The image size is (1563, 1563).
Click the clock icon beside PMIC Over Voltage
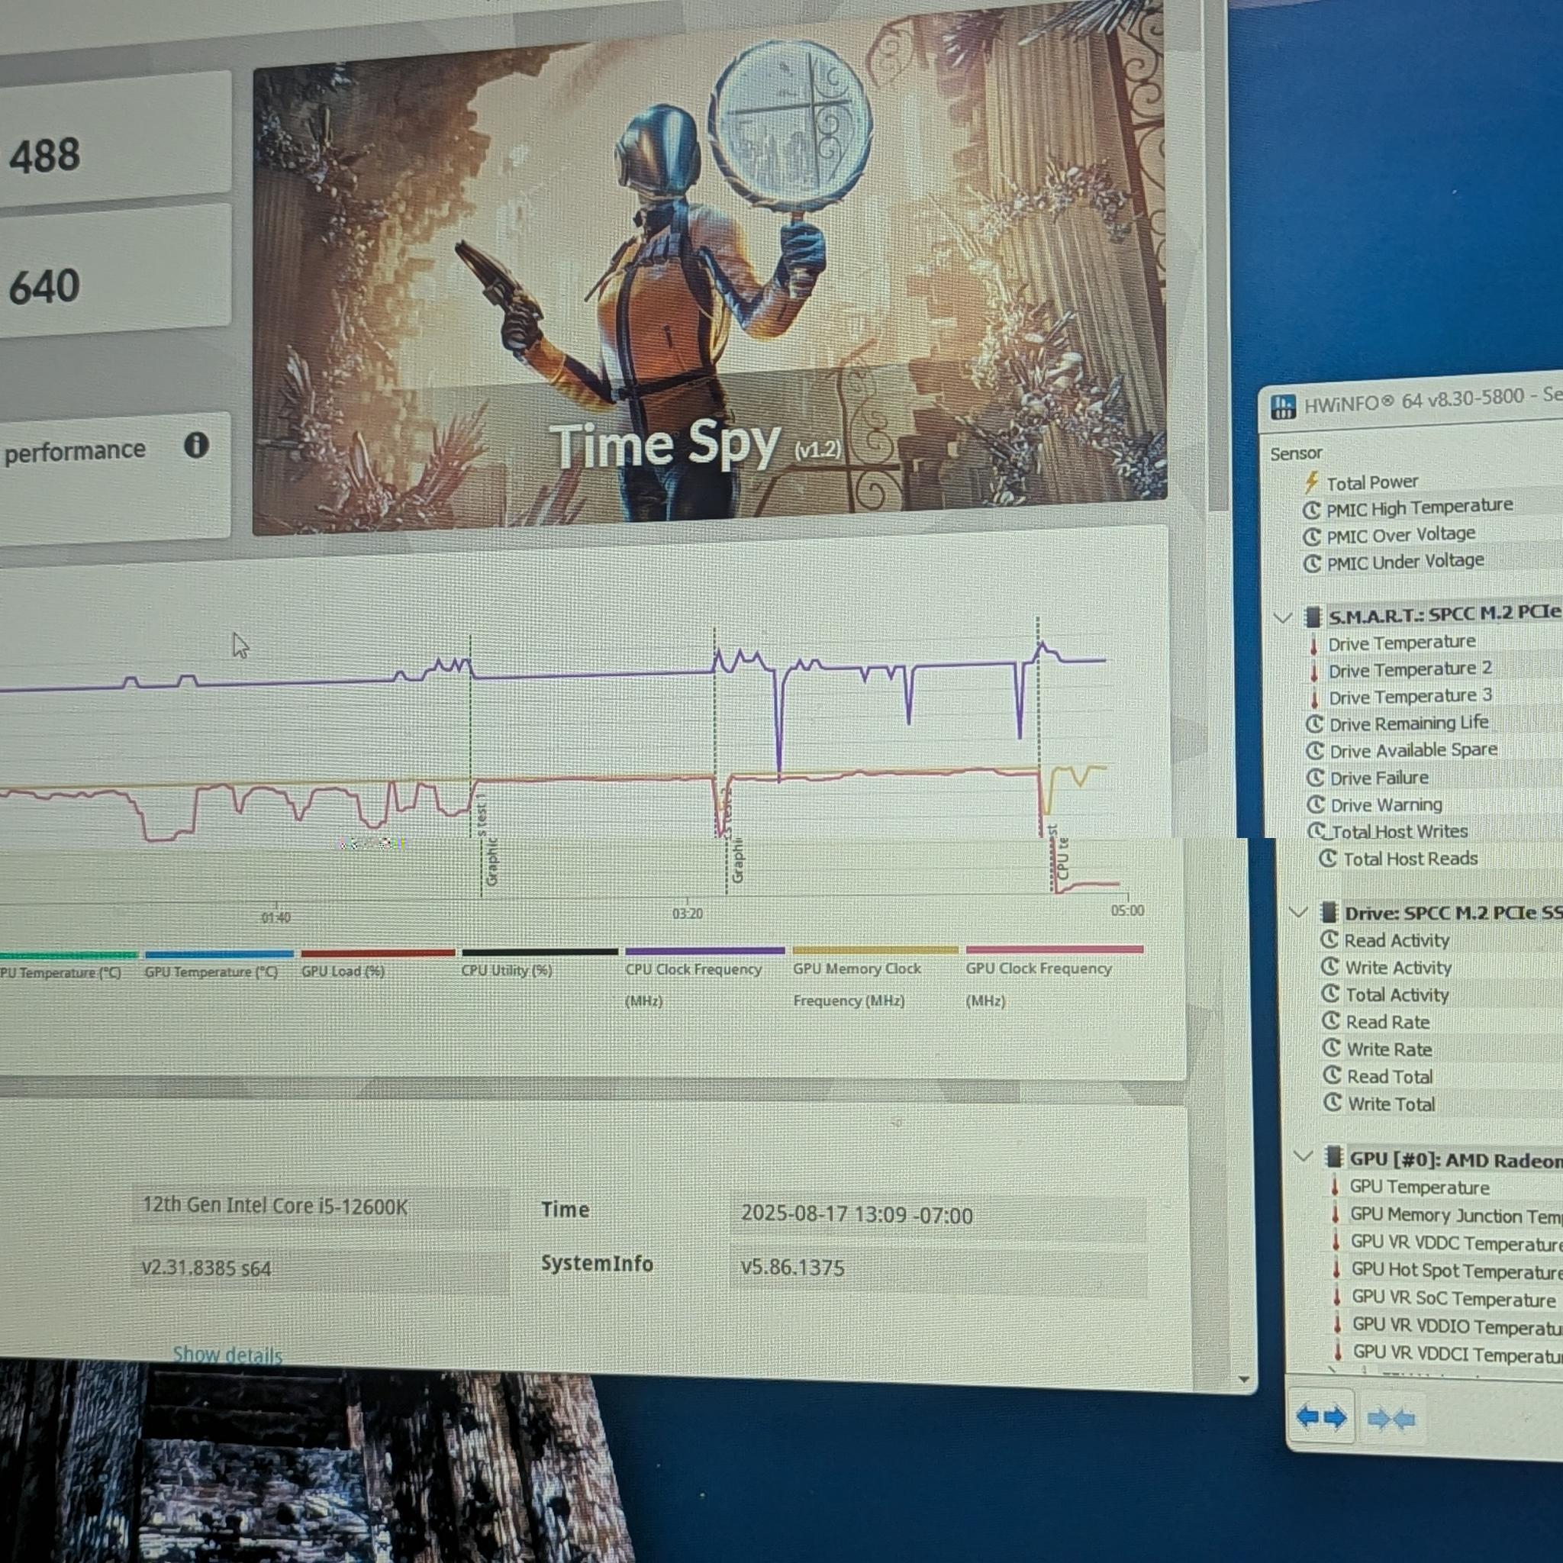1312,537
